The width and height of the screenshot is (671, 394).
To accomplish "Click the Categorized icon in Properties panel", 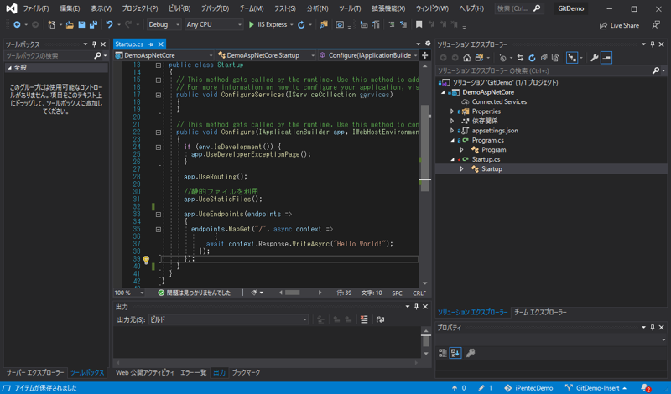I will click(x=443, y=353).
